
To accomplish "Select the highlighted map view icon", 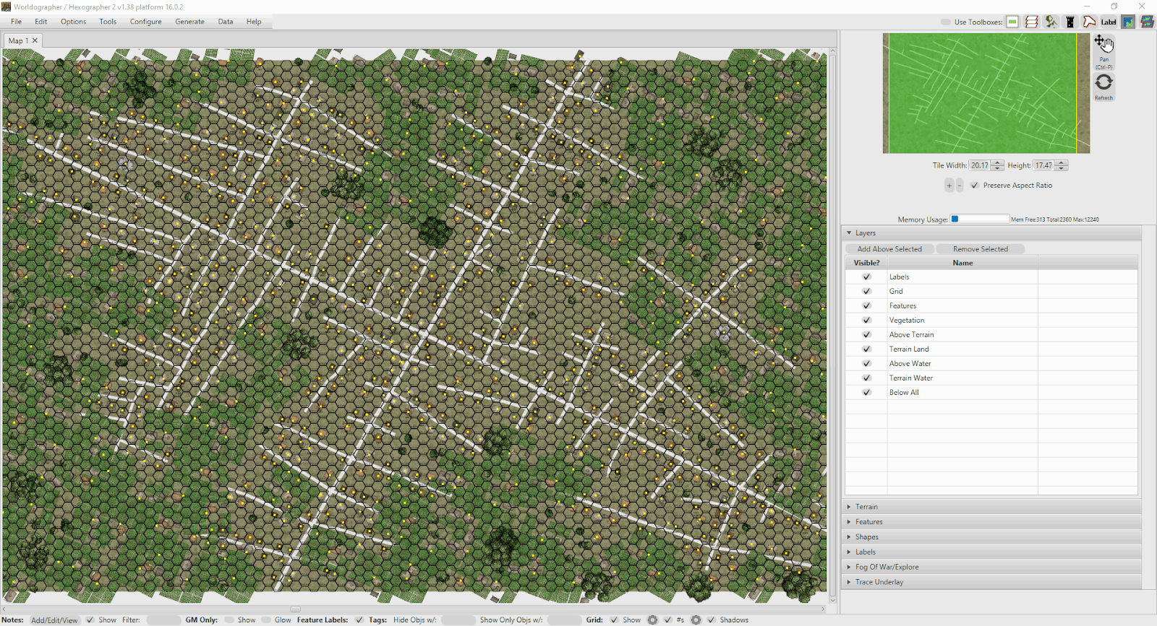I will tap(1128, 22).
